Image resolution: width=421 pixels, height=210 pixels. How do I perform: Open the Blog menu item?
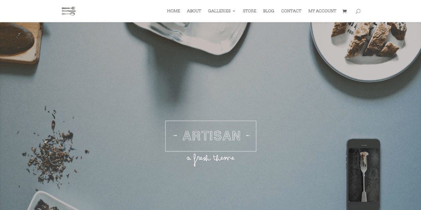(x=269, y=11)
